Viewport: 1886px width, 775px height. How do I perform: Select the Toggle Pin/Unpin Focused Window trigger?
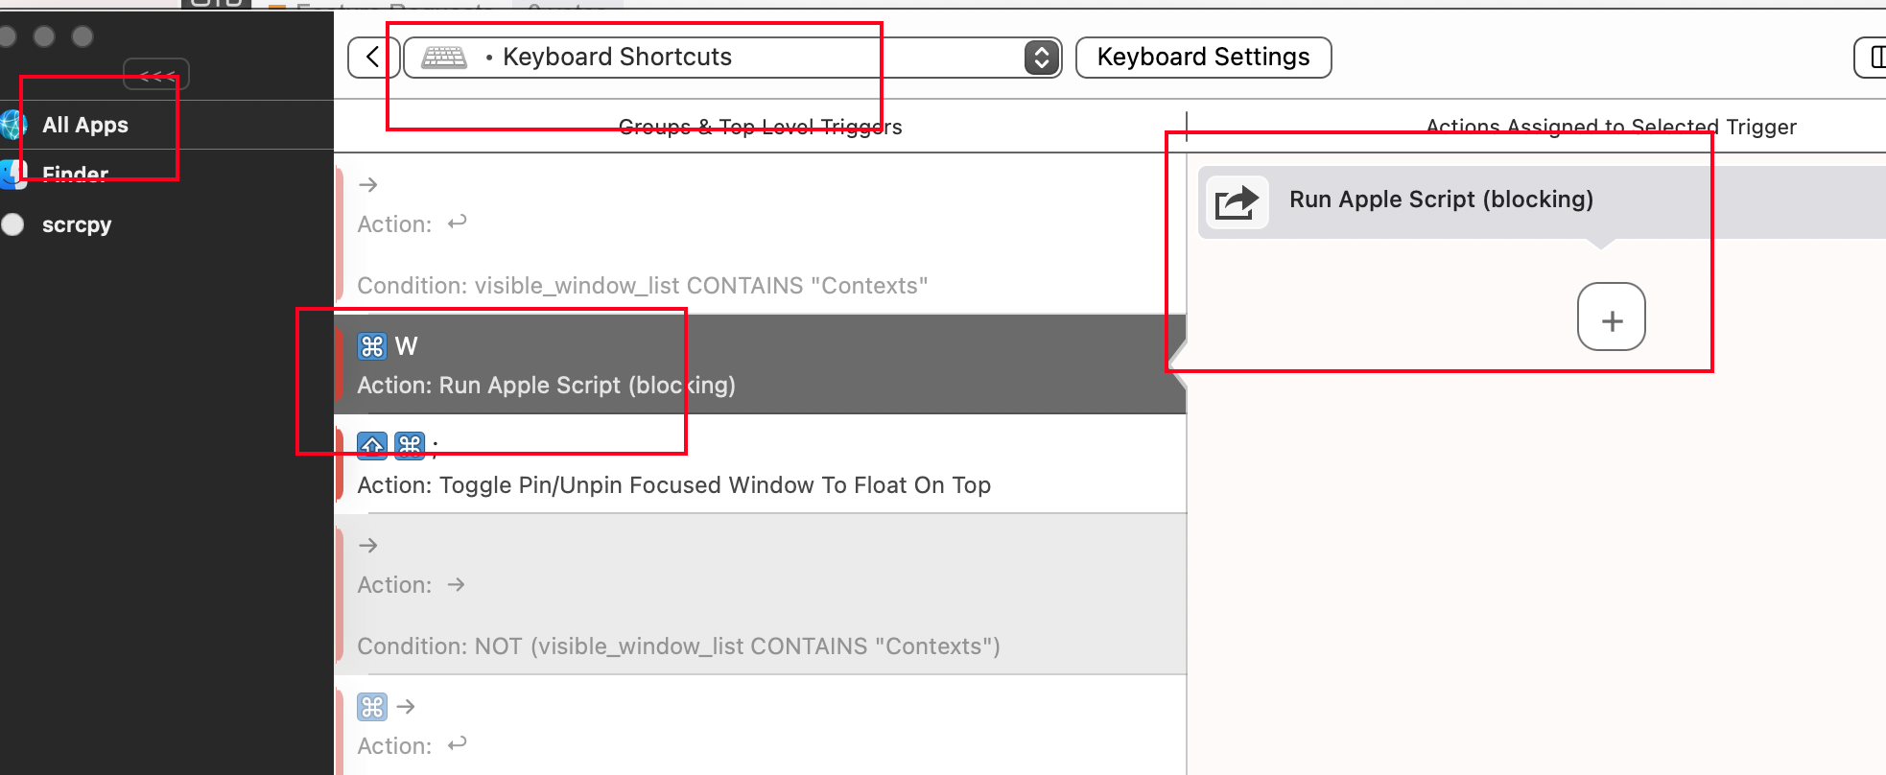[x=760, y=464]
